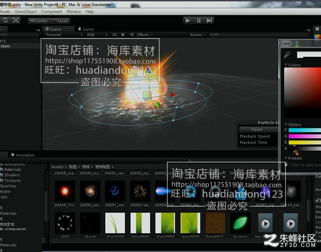The height and width of the screenshot is (252, 321).
Task: Adjust the G color slider
Action: [305, 136]
